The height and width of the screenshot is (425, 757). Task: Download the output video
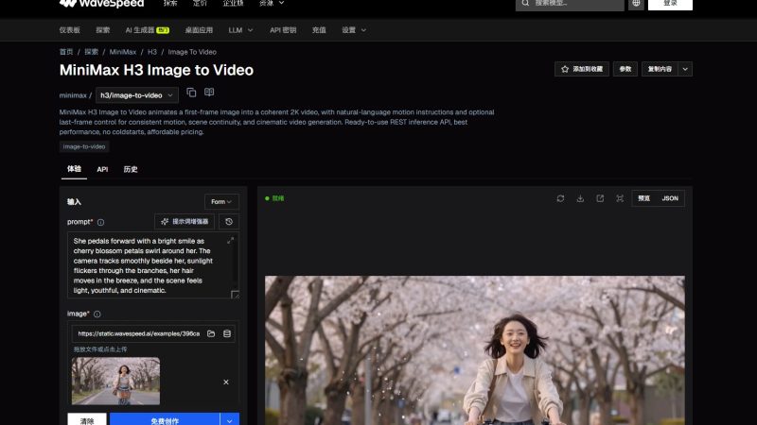tap(580, 198)
